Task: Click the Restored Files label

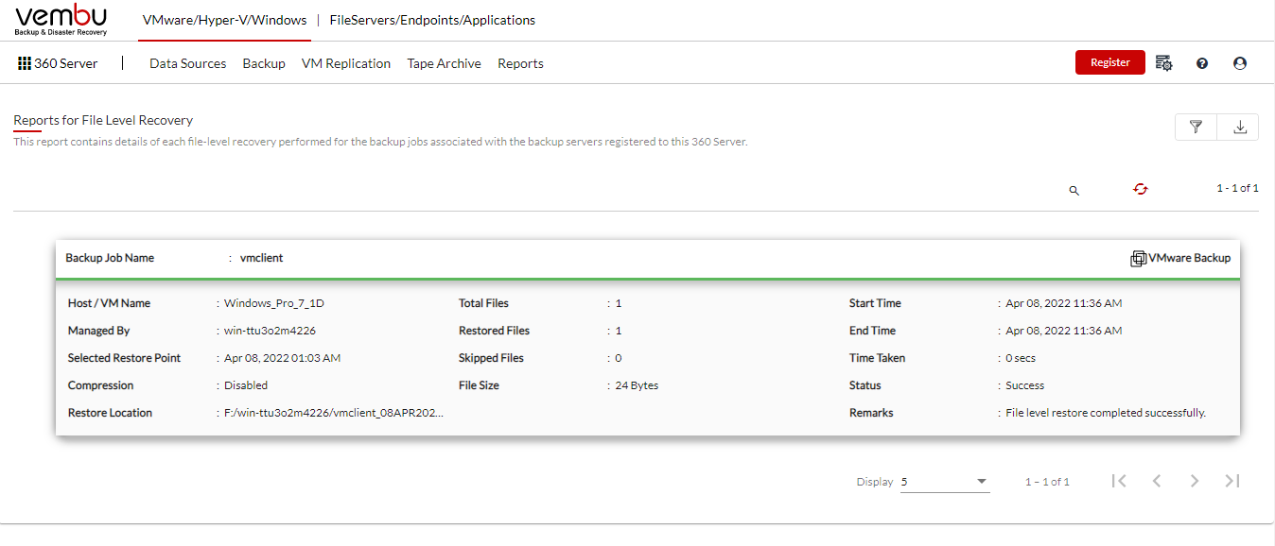Action: (x=494, y=331)
